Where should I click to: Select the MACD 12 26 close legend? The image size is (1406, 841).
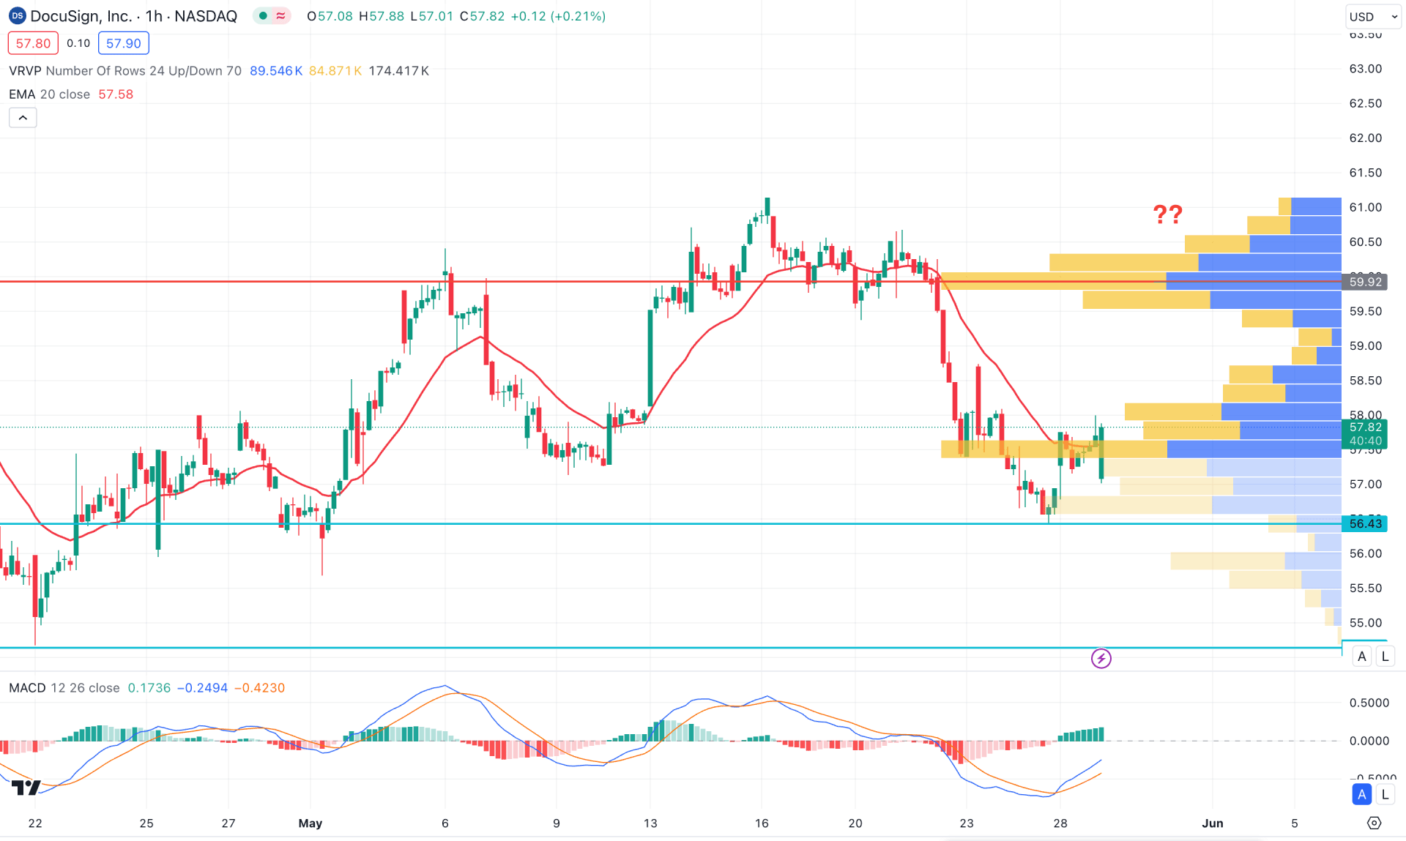click(x=64, y=688)
